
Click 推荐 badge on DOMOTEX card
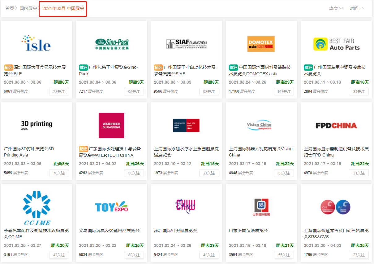coord(234,67)
